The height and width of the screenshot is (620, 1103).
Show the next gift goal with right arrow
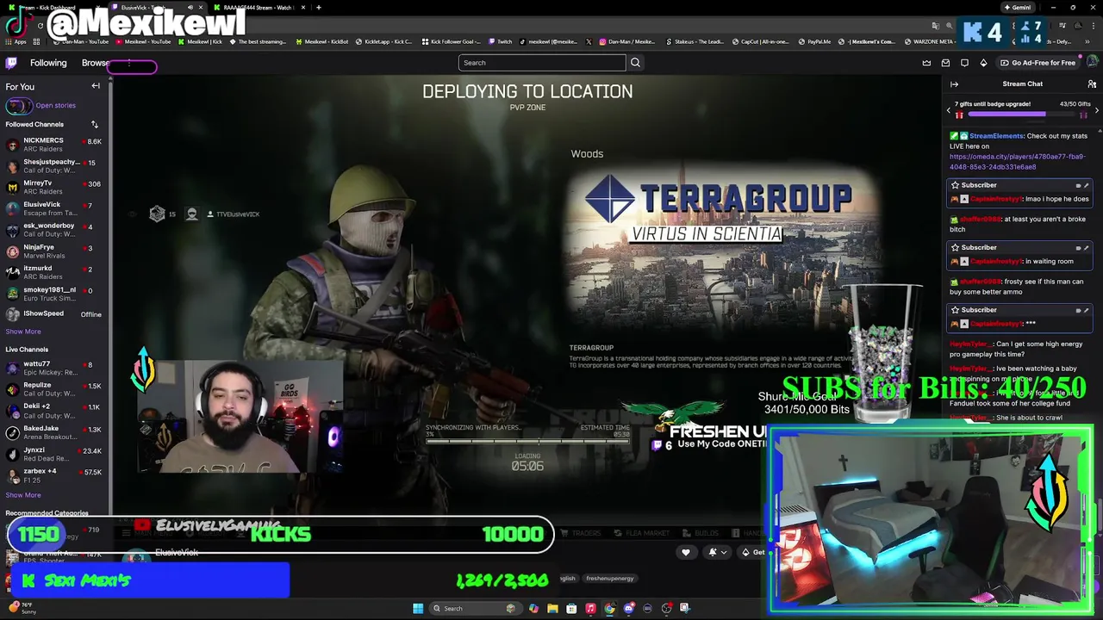[1097, 110]
